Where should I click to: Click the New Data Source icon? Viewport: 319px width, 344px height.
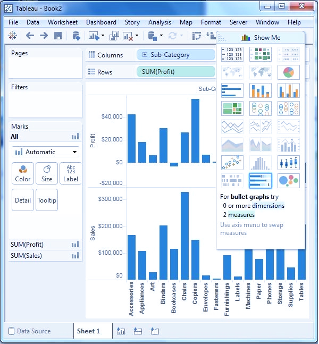(x=76, y=36)
